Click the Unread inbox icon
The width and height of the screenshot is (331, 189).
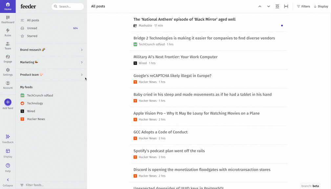coord(22,28)
